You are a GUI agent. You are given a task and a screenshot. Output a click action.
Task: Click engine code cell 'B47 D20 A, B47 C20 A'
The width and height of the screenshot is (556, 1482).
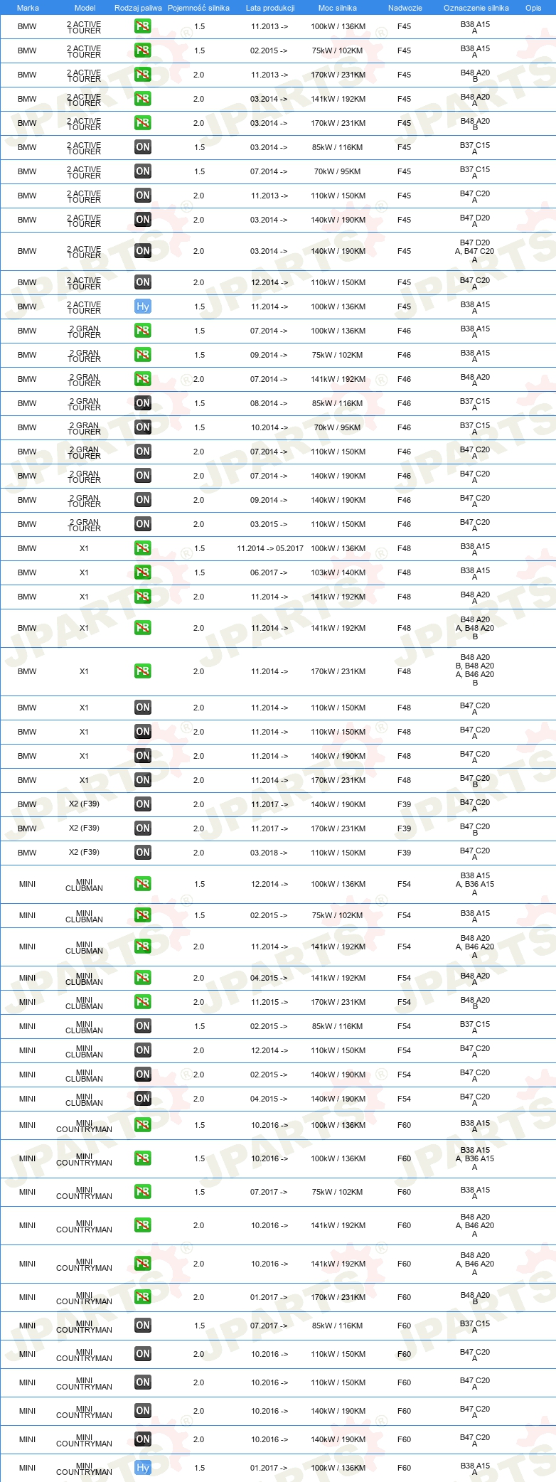coord(475,251)
